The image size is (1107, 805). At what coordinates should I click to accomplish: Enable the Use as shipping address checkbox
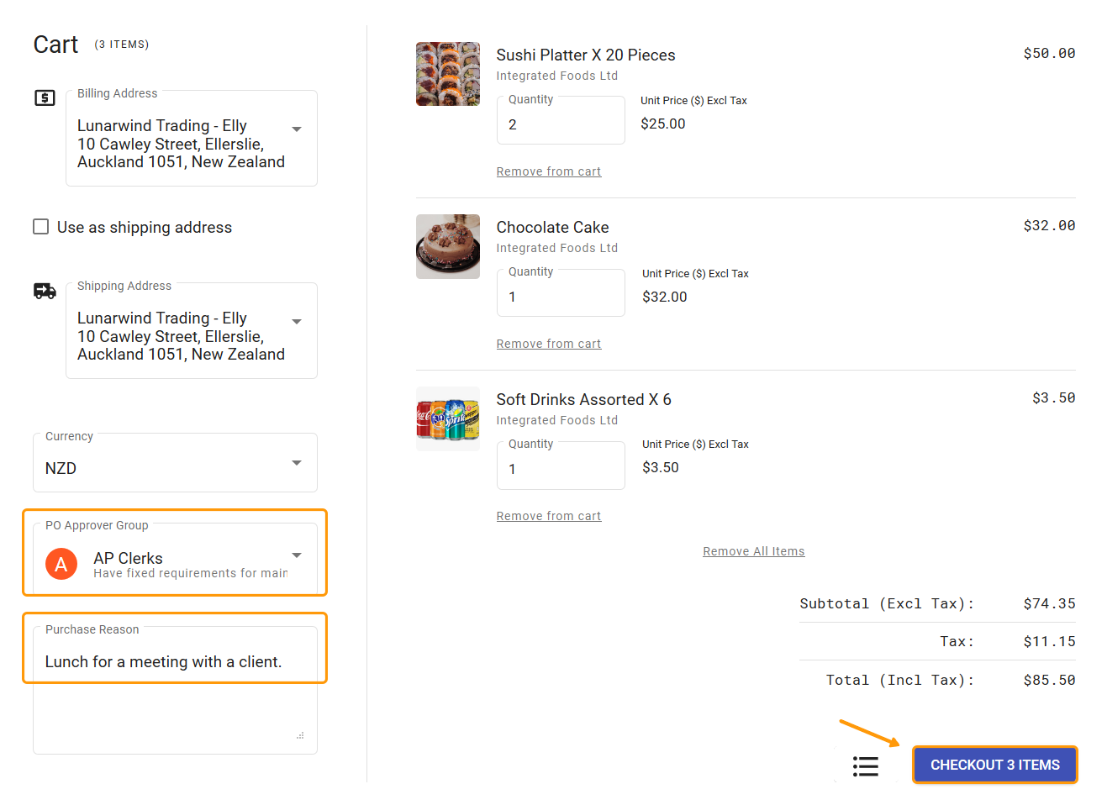(x=40, y=226)
